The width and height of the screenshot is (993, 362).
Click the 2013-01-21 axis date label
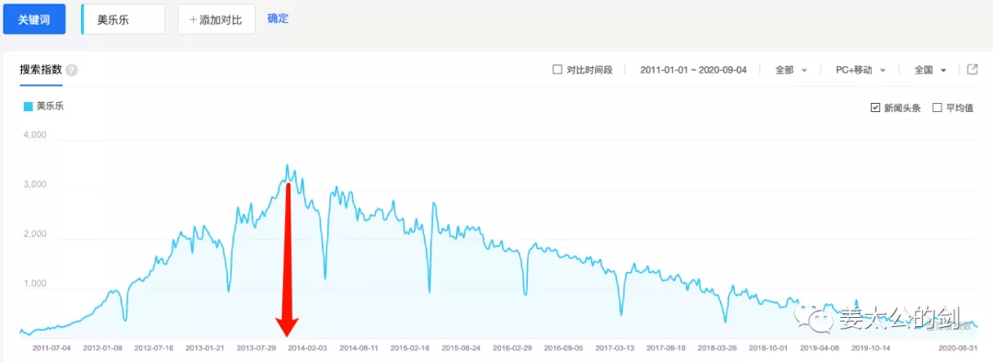205,347
